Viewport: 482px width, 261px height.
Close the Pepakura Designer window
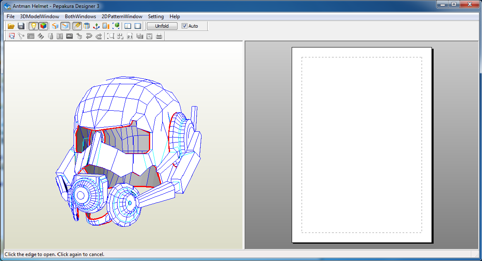point(470,4)
